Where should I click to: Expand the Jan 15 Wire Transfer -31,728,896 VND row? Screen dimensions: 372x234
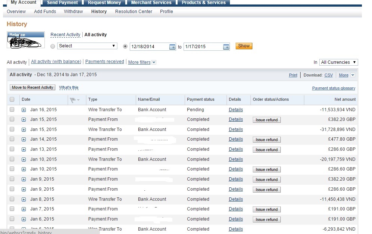click(24, 130)
